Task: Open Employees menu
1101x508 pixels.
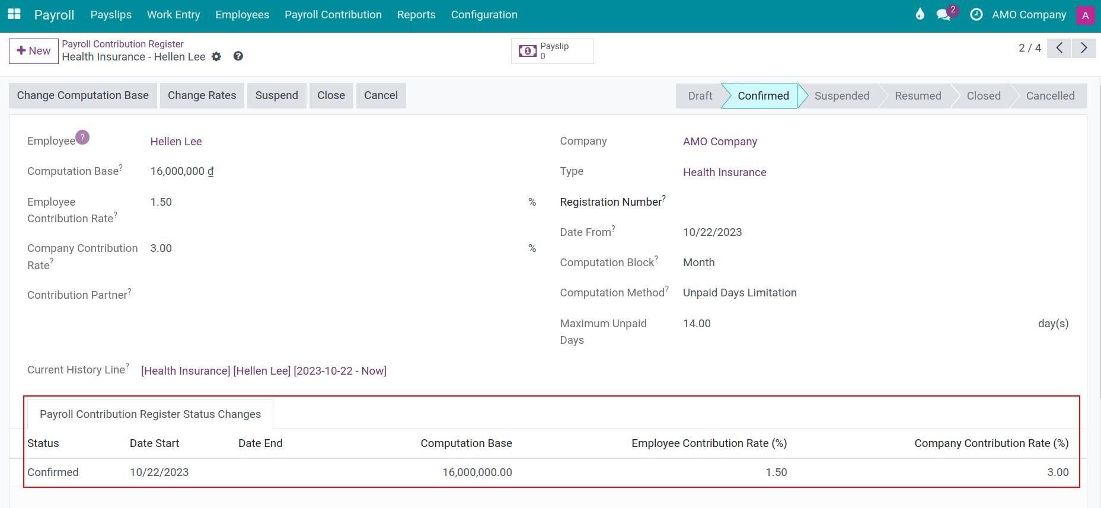Action: click(242, 15)
